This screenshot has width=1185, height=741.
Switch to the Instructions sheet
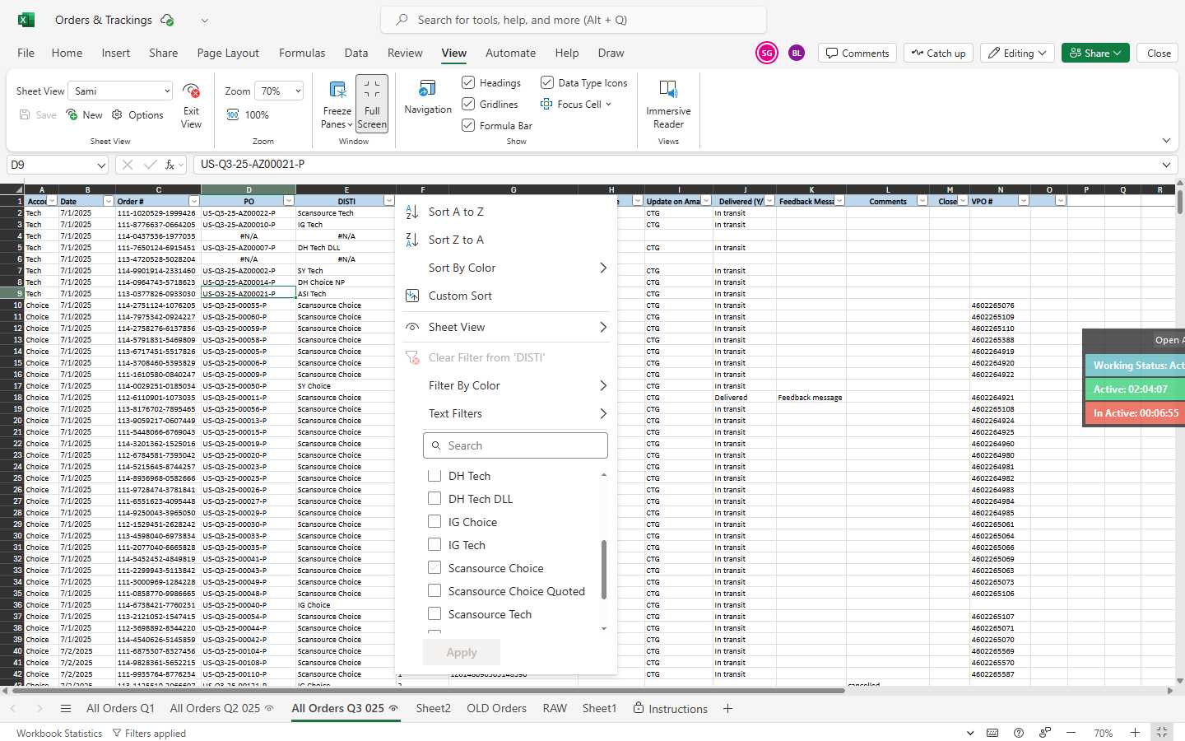(x=670, y=708)
